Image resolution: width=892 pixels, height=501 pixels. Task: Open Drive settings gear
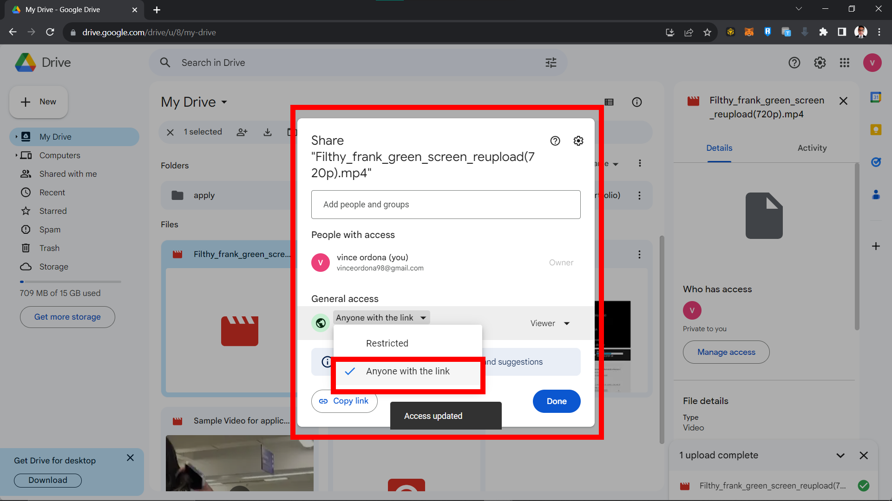(820, 63)
